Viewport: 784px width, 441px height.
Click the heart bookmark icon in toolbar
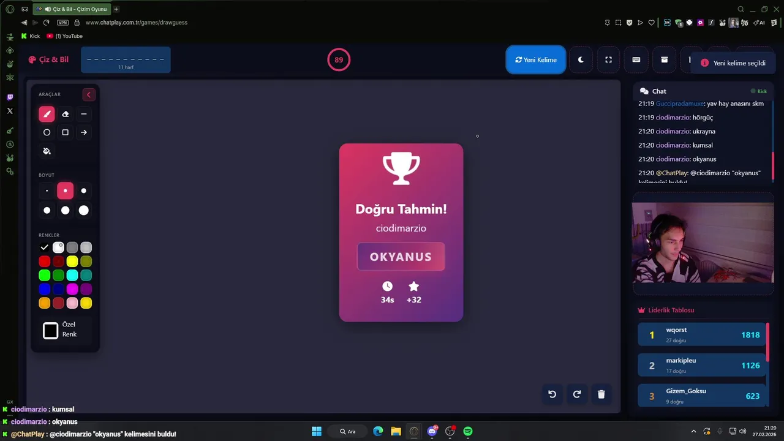pyautogui.click(x=651, y=23)
